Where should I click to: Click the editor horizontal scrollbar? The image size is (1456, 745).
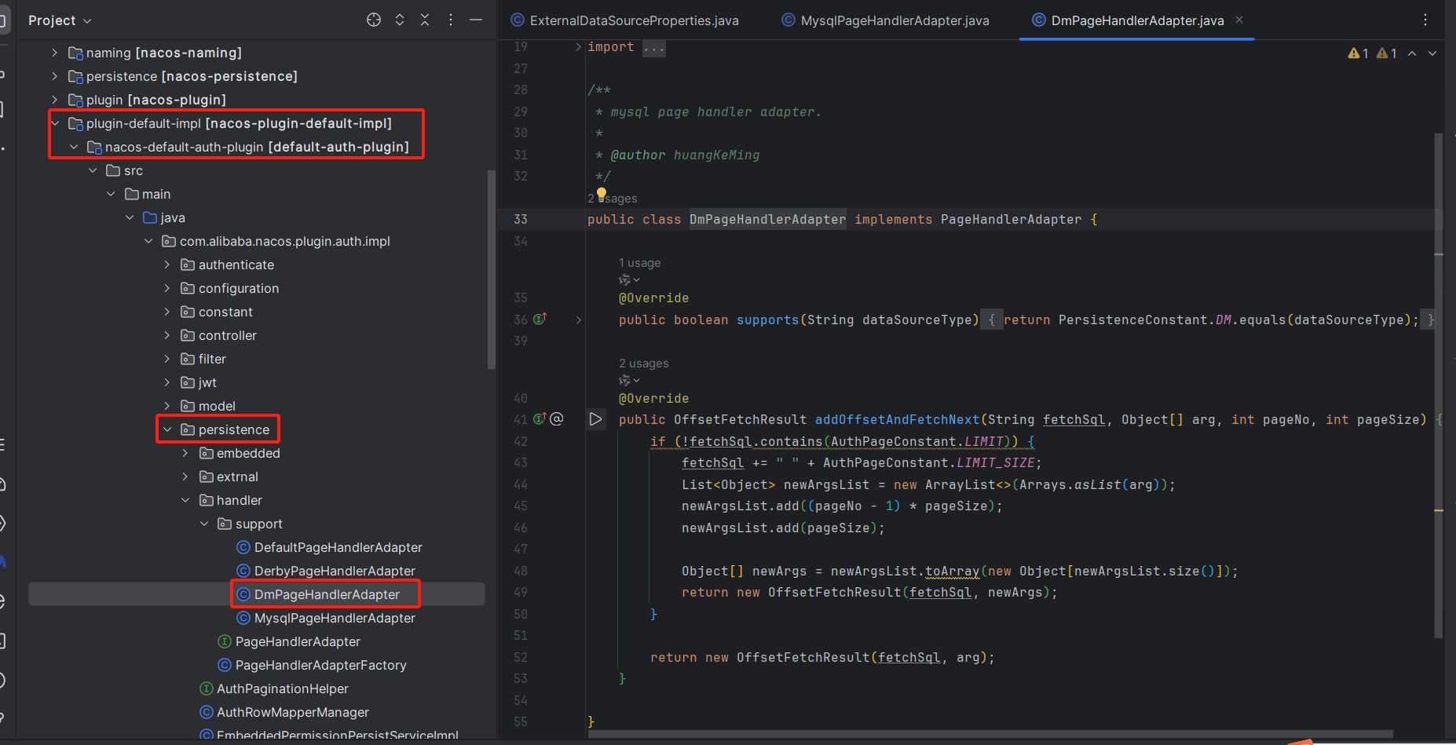pos(990,735)
